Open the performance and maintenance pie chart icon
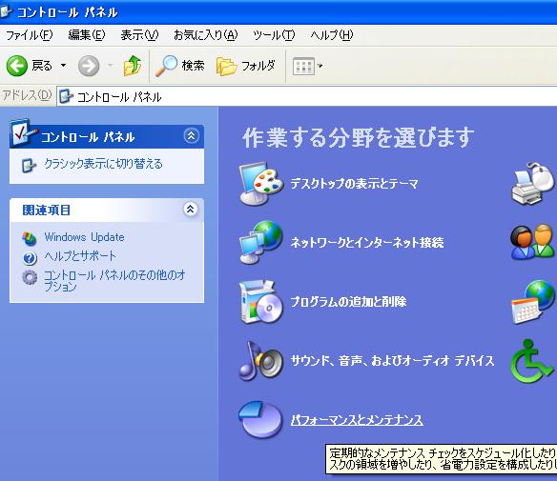557x481 pixels. tap(261, 420)
